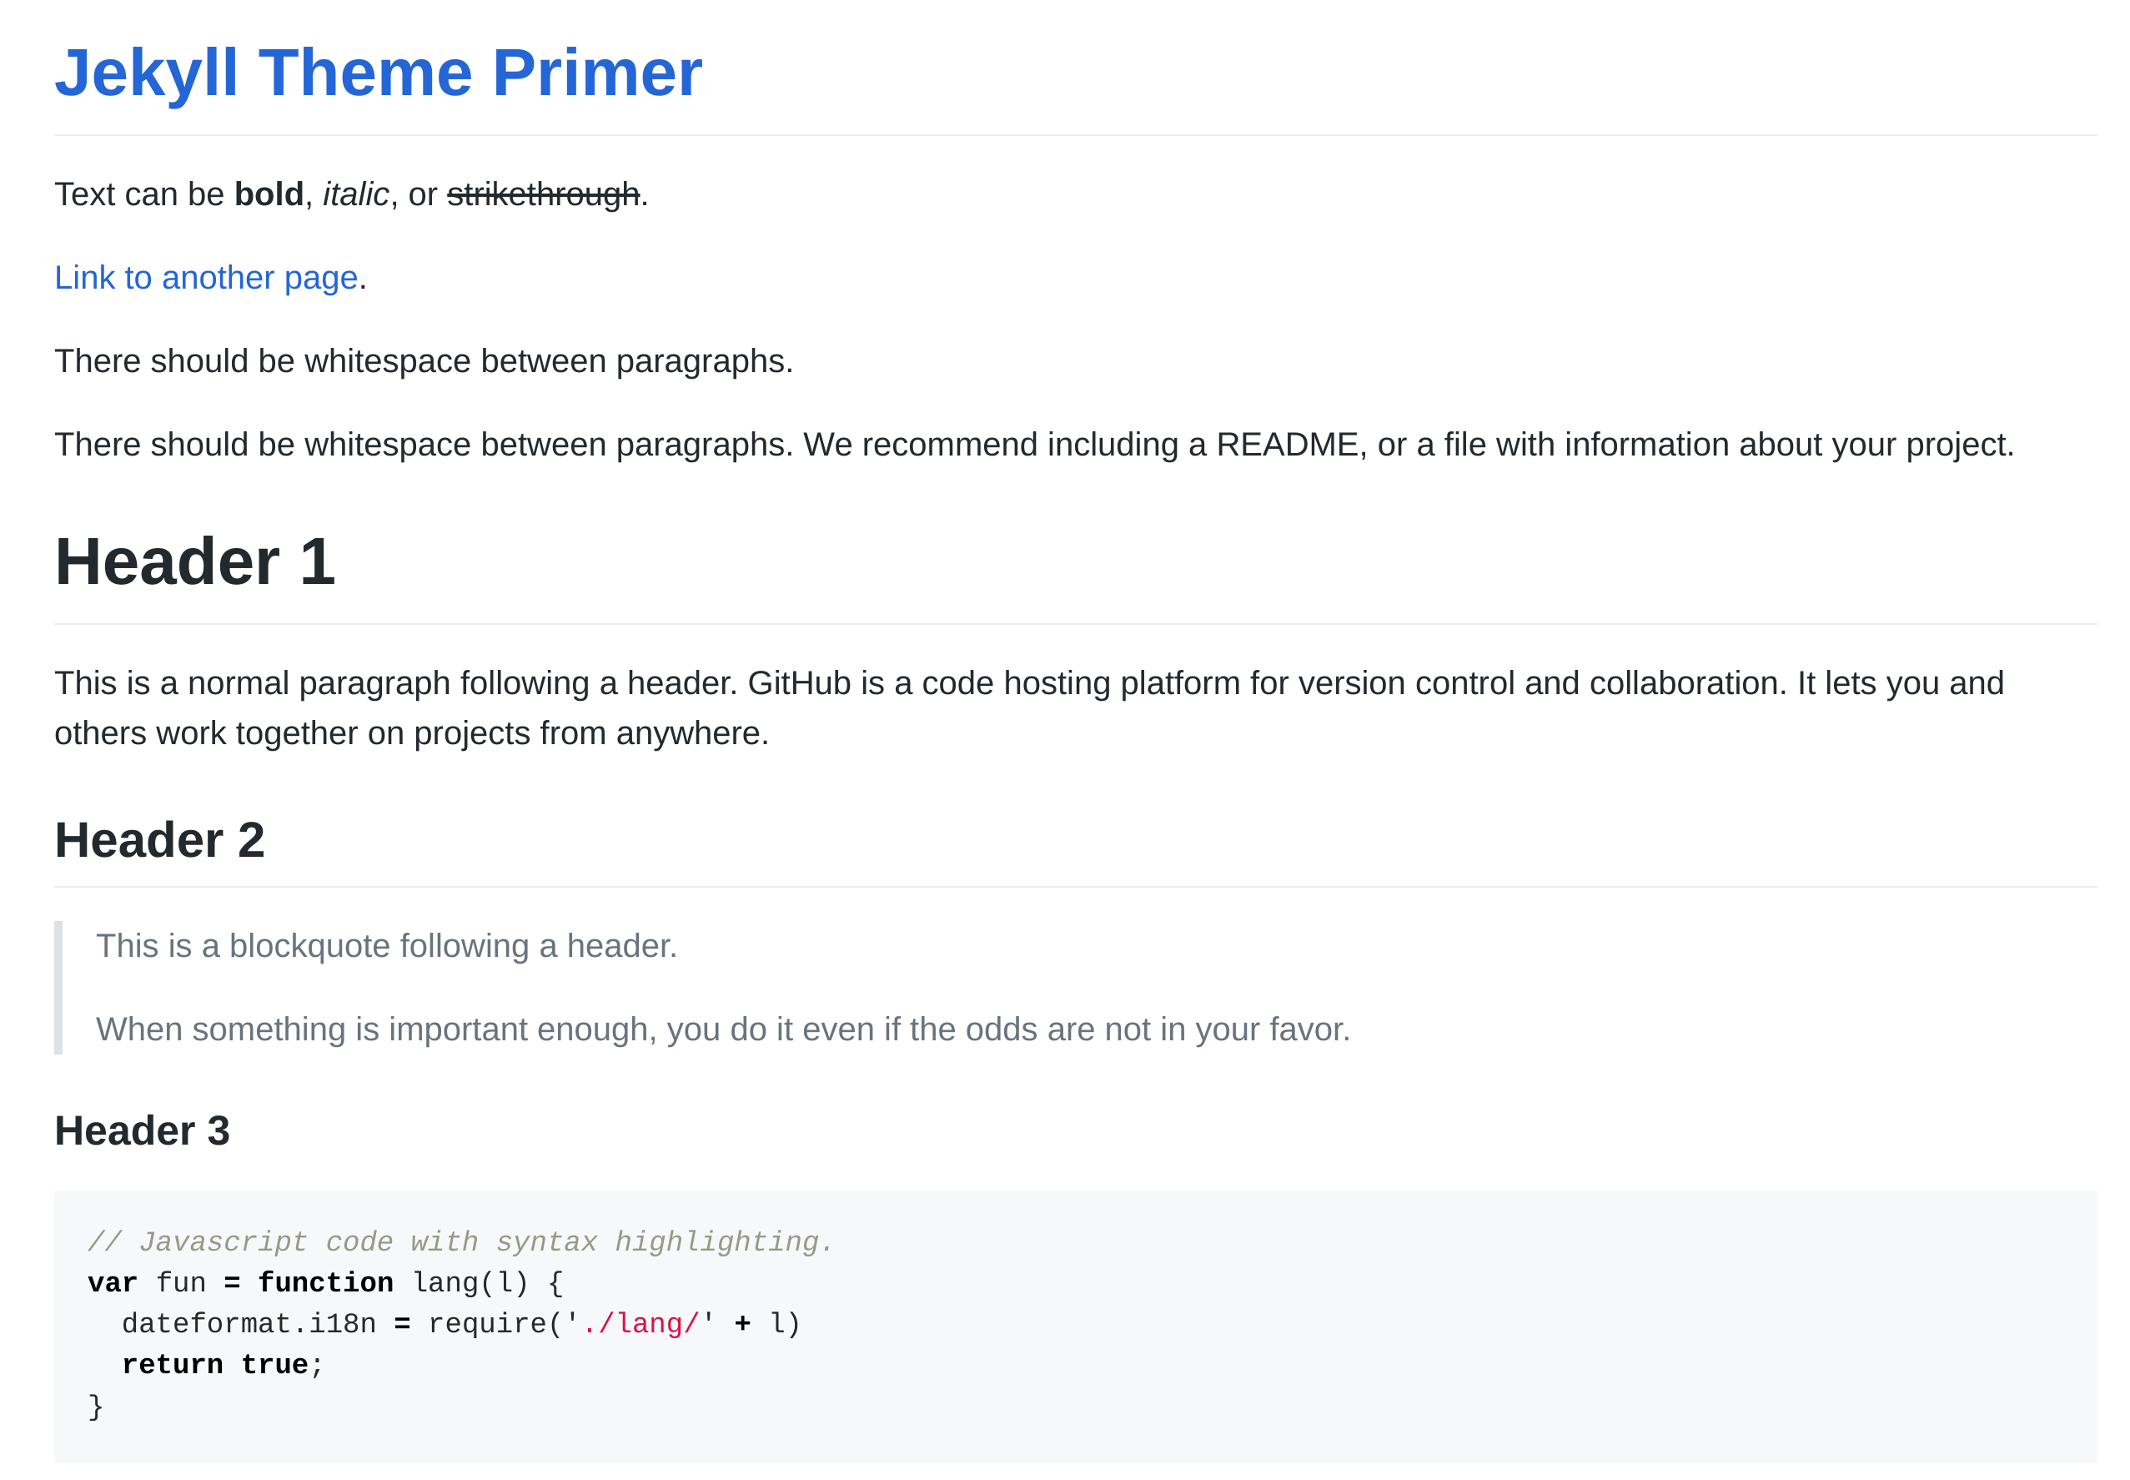
Task: Click the italic word in first paragraph
Action: pyautogui.click(x=355, y=194)
